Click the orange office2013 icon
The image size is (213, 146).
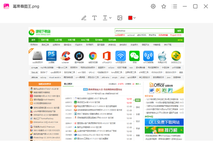click(107, 56)
